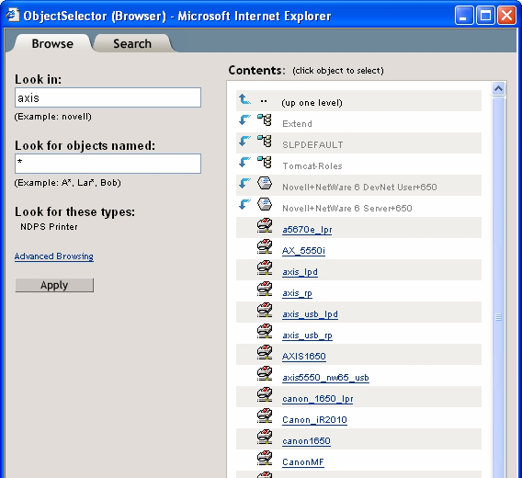
Task: Click the (up one level) text
Action: coord(312,103)
